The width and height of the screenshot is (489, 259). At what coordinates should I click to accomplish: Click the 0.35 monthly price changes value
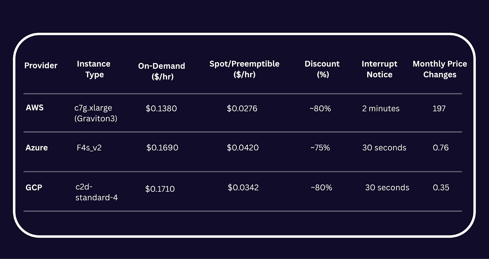pos(441,187)
